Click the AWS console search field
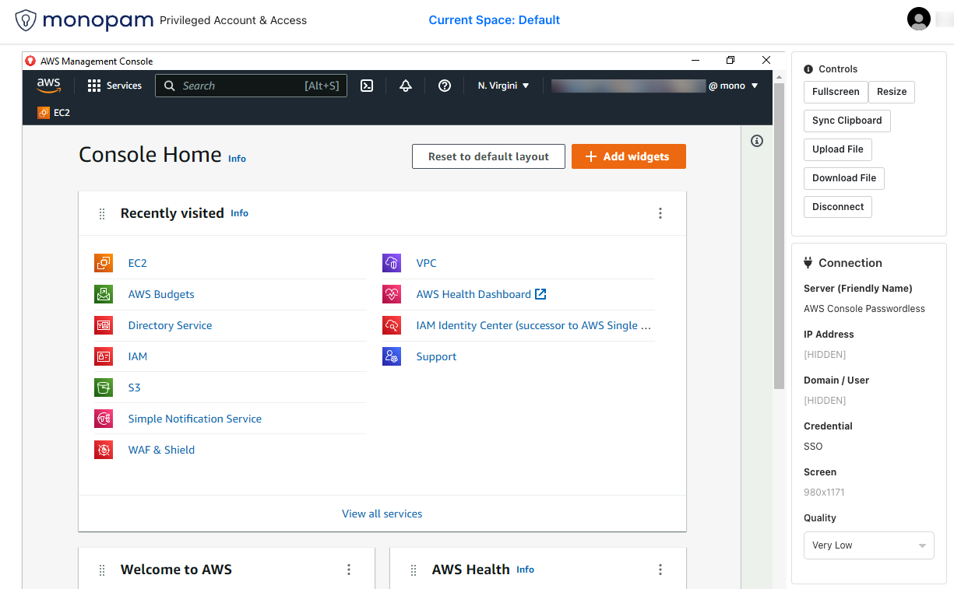The image size is (954, 589). 251,86
